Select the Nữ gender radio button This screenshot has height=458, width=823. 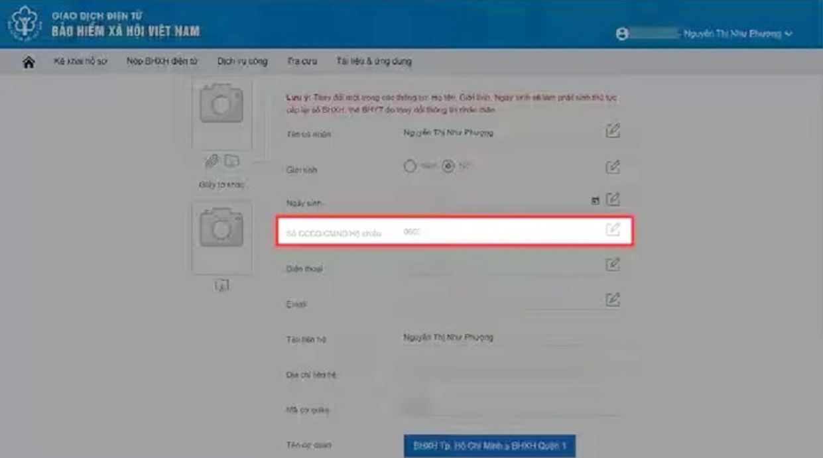448,166
